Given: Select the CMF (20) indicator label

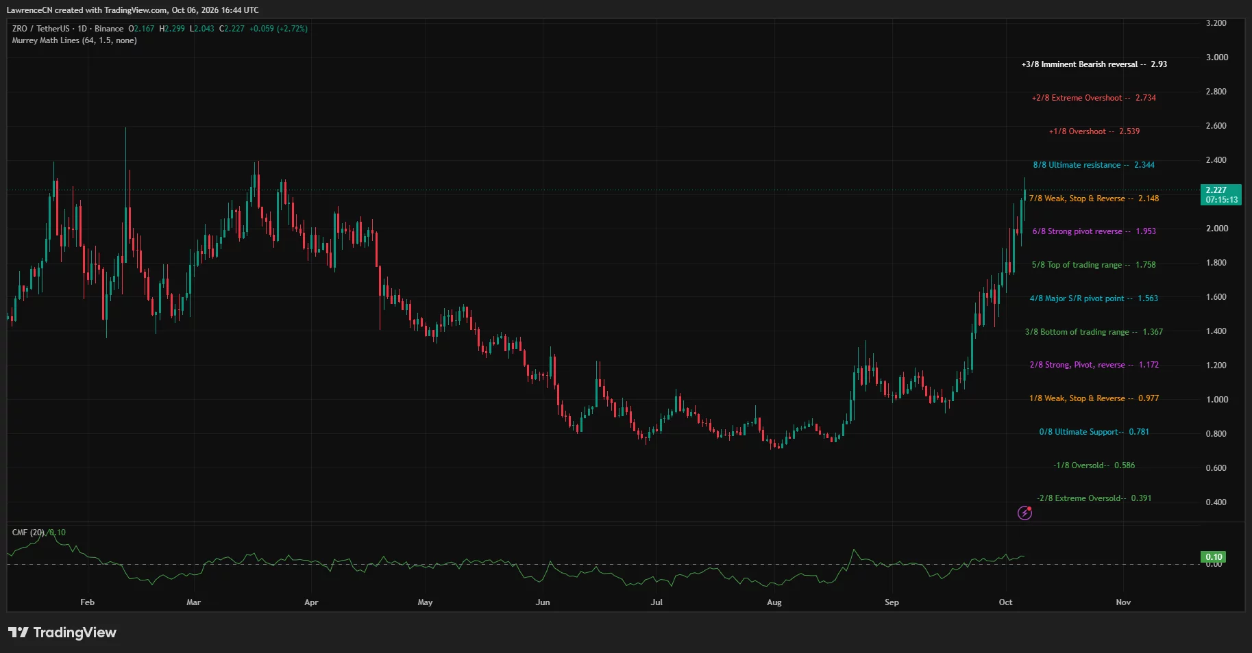Looking at the screenshot, I should (28, 533).
